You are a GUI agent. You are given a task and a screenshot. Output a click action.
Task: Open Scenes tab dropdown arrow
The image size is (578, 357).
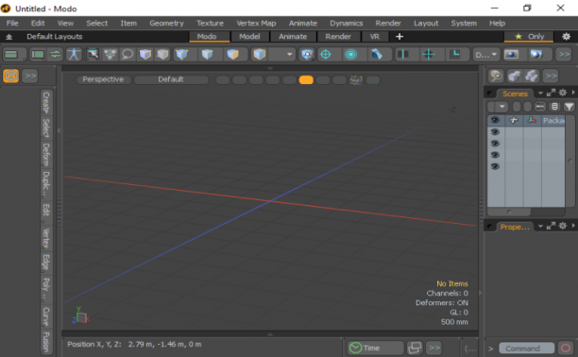click(x=540, y=93)
